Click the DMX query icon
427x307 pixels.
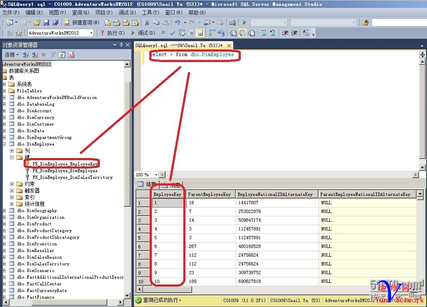126,22
